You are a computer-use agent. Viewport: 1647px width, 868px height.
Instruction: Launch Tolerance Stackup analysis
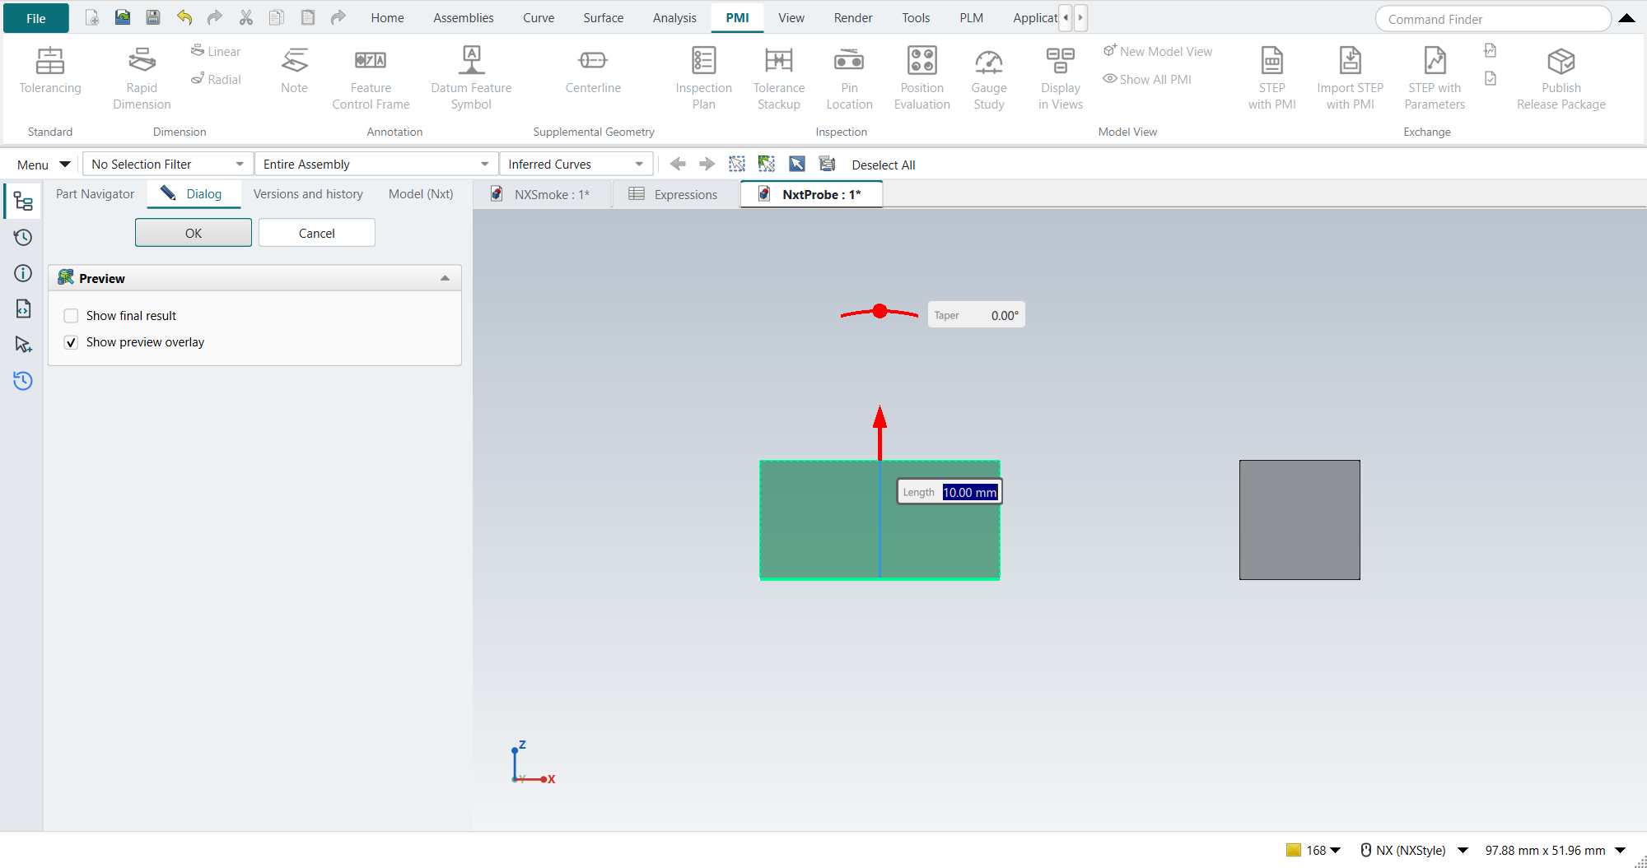click(779, 78)
